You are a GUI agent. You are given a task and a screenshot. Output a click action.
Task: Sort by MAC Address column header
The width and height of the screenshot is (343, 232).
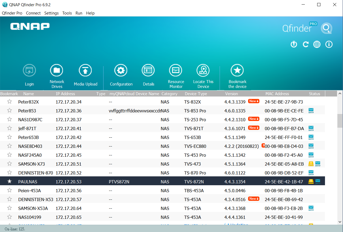click(x=277, y=94)
